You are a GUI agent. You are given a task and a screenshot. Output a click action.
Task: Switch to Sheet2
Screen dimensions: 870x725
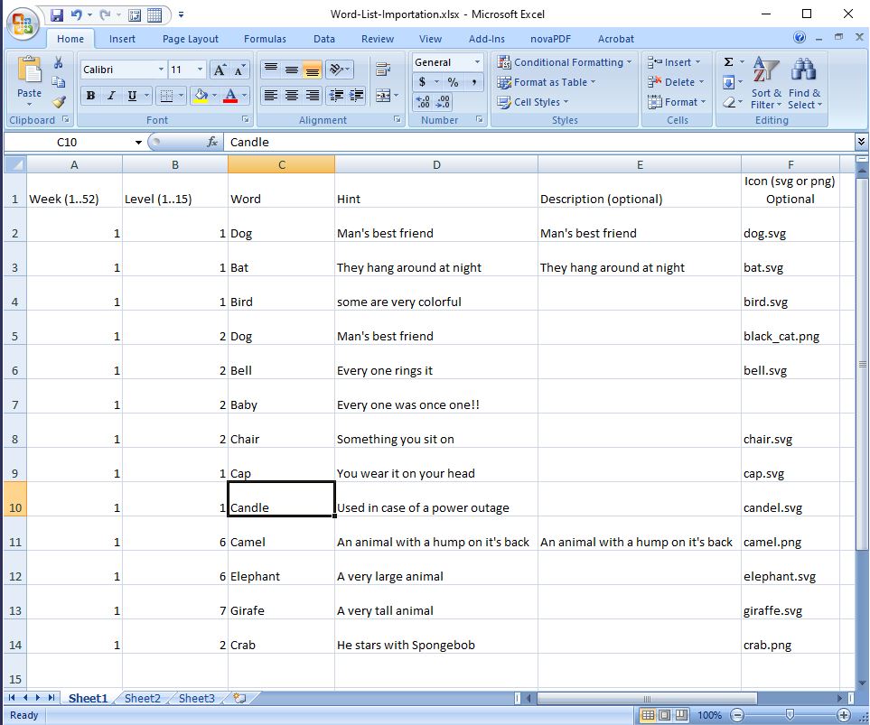142,698
